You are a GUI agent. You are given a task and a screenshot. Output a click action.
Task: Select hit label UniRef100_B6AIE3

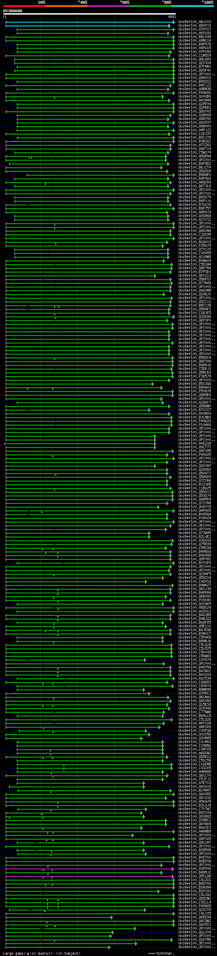[x=195, y=827]
